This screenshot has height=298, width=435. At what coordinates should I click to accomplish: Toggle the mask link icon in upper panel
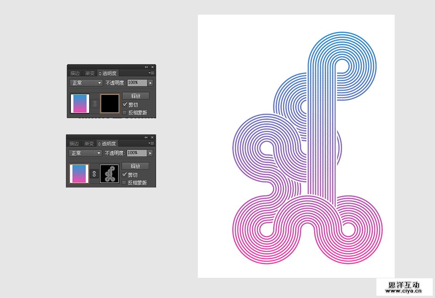click(x=95, y=104)
